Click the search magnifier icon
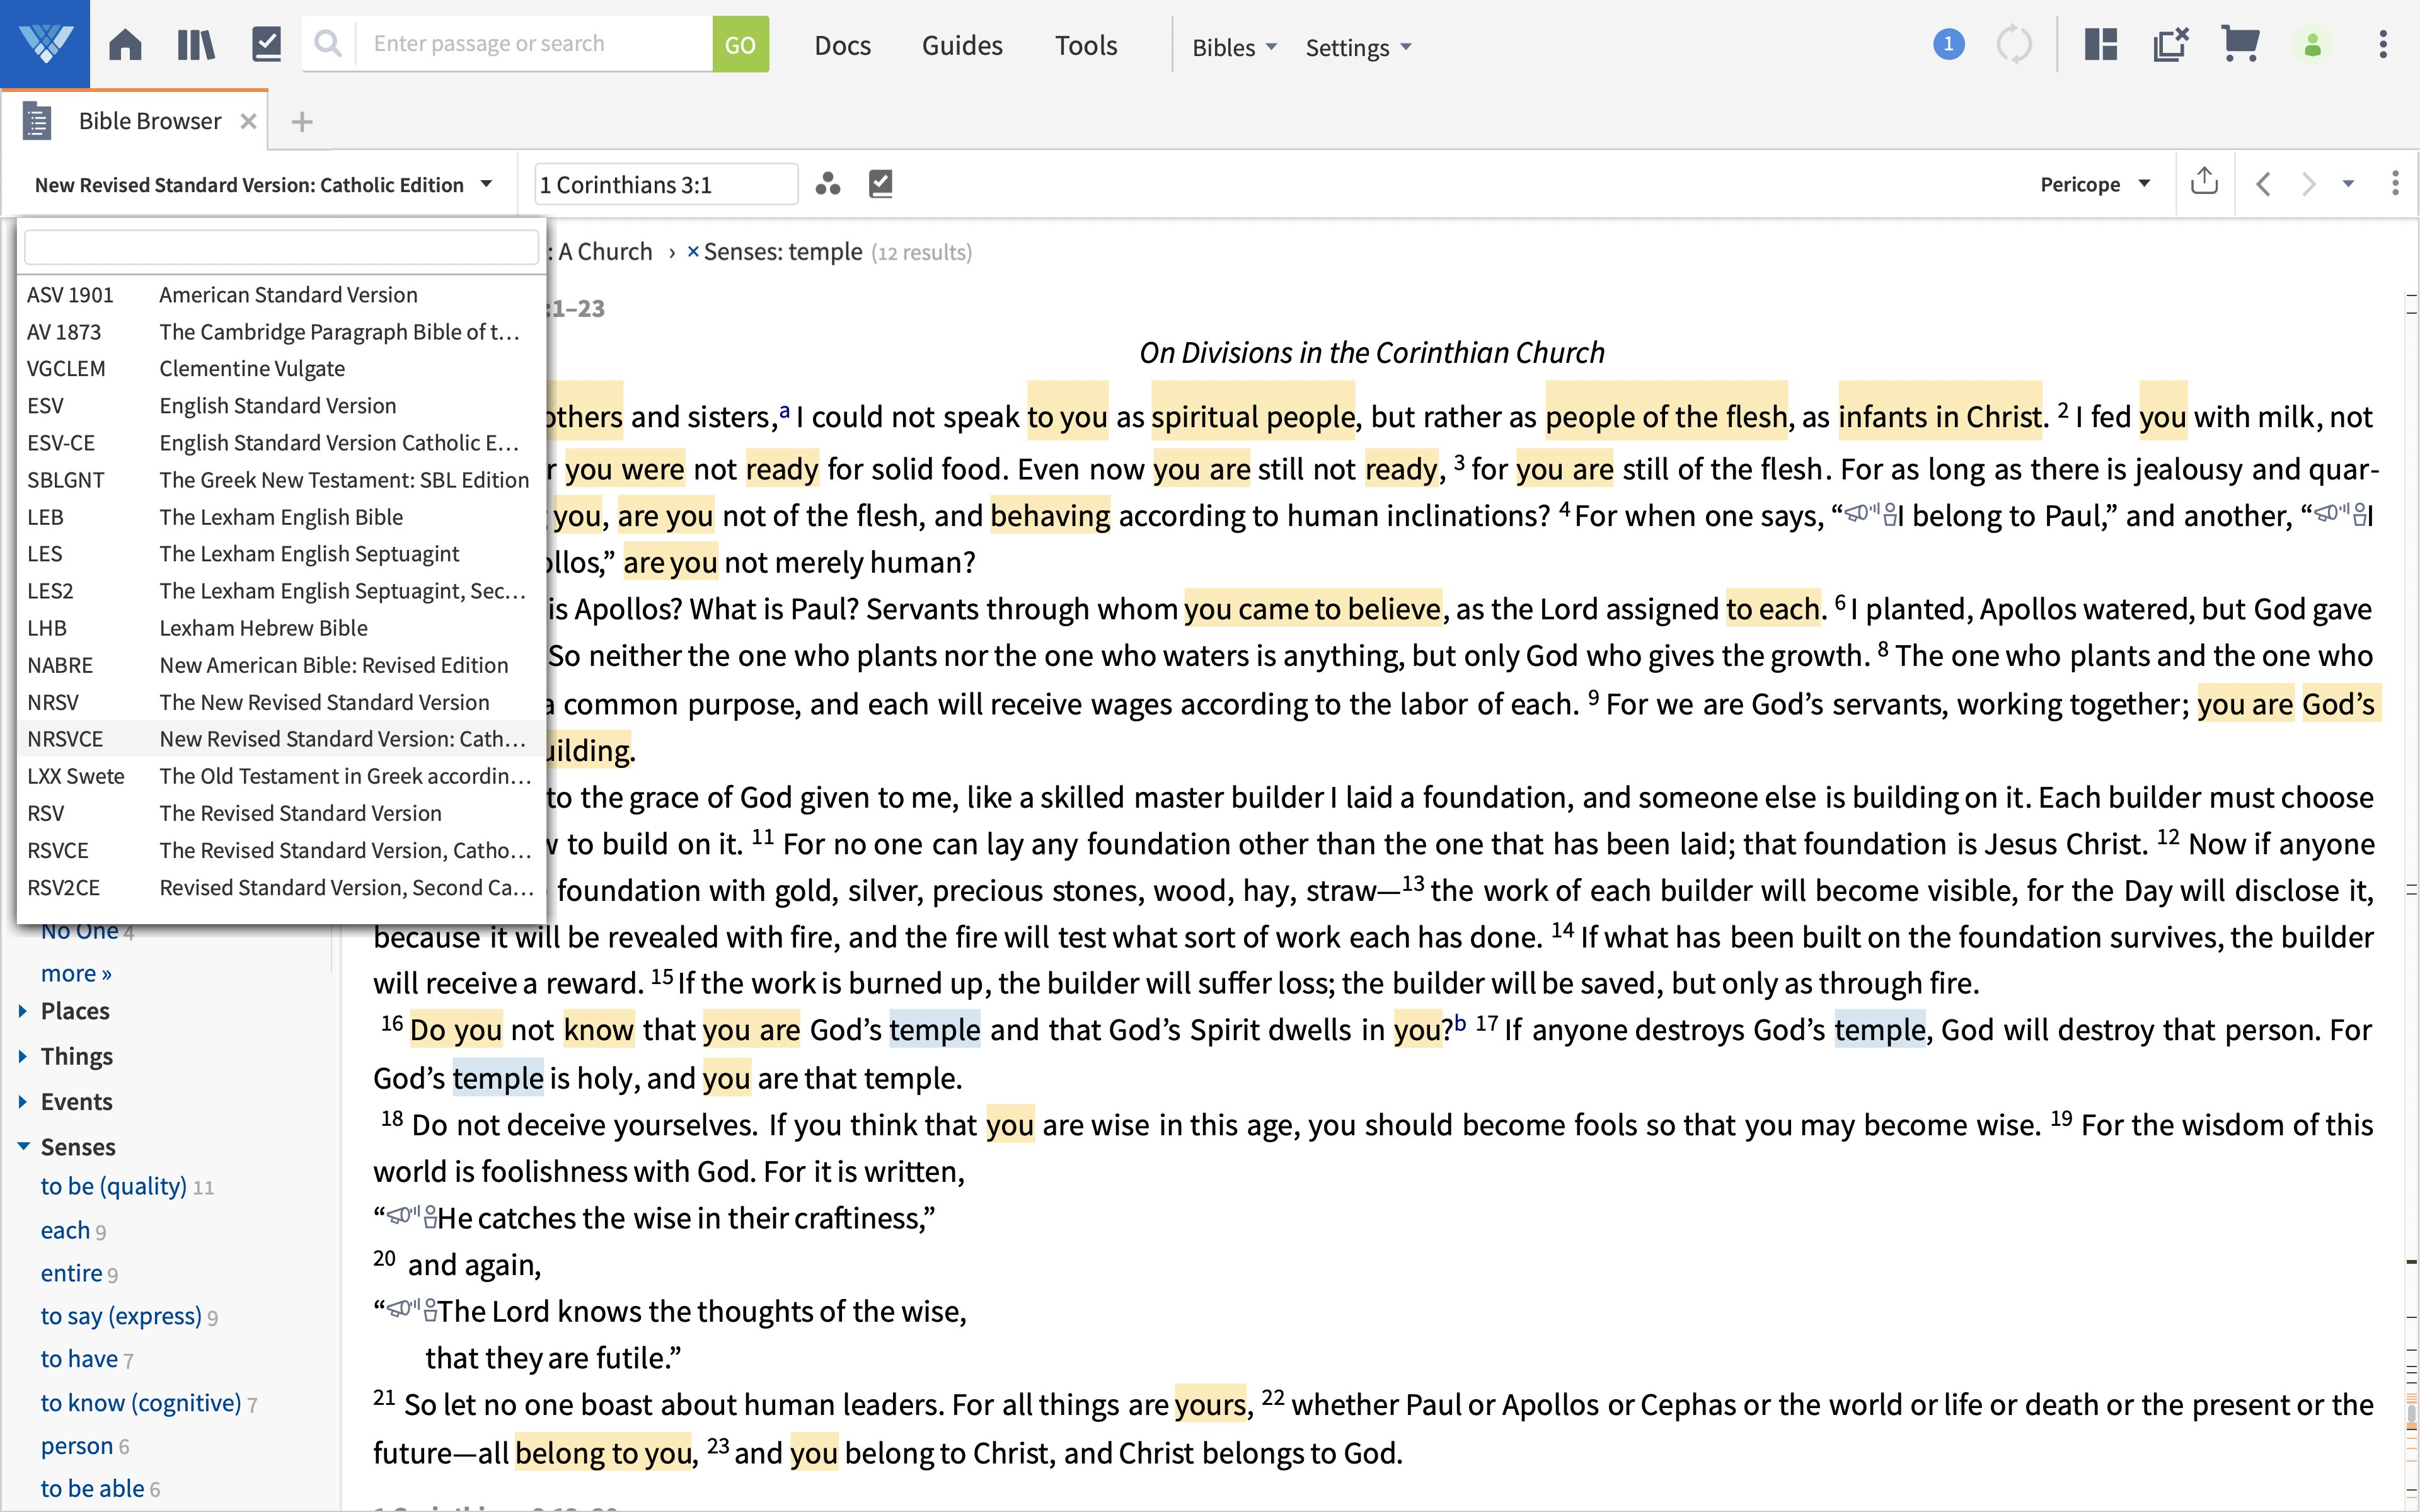 click(328, 44)
